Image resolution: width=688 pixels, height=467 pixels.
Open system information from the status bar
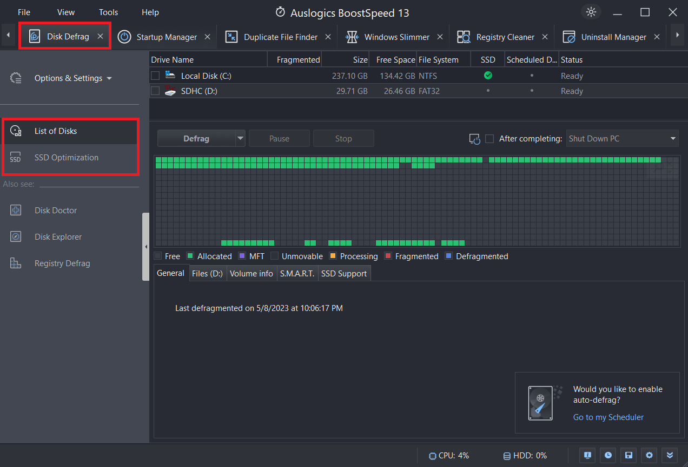coord(587,455)
